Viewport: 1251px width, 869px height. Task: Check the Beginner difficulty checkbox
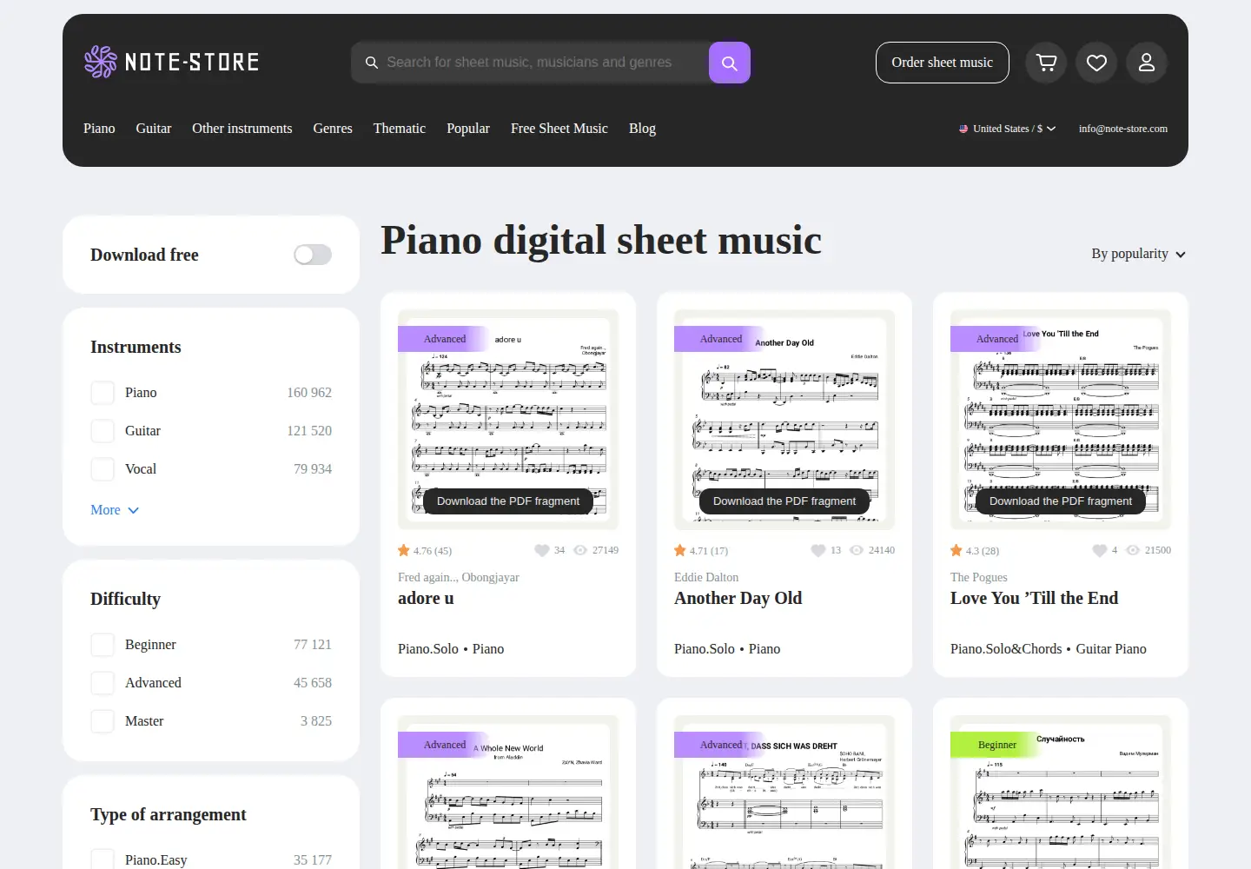click(103, 645)
